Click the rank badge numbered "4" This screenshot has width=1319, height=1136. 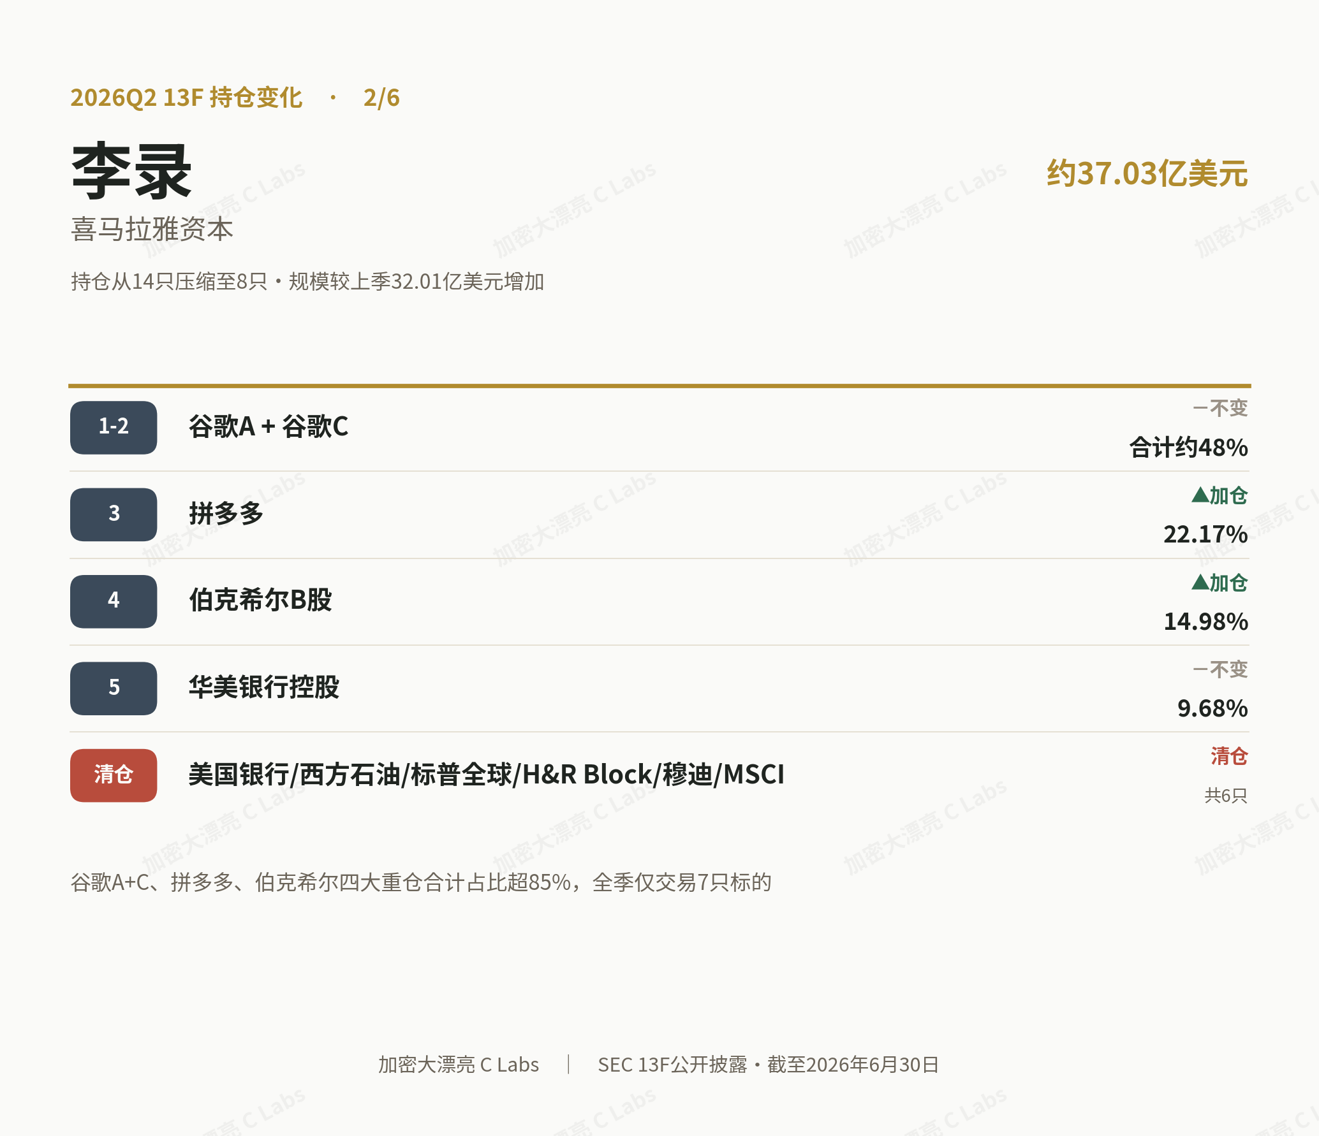tap(114, 601)
